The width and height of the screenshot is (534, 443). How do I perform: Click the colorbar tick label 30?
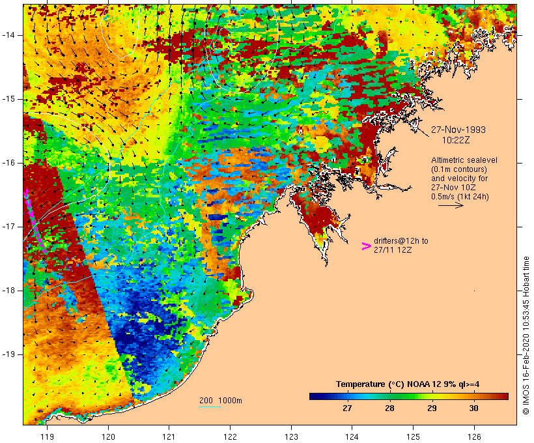click(473, 408)
